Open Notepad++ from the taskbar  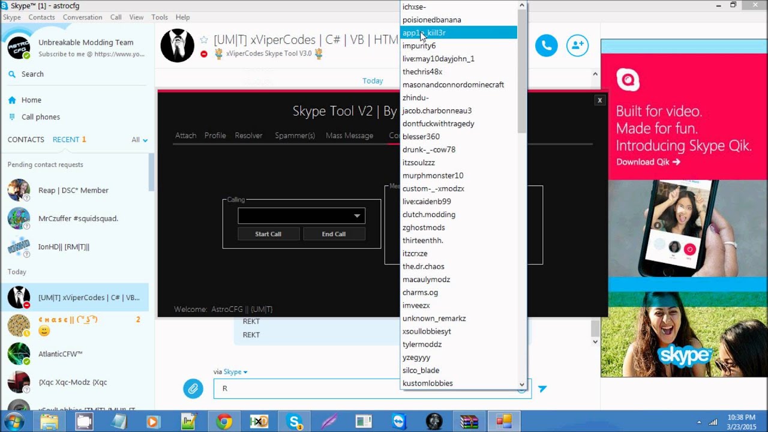pyautogui.click(x=189, y=422)
